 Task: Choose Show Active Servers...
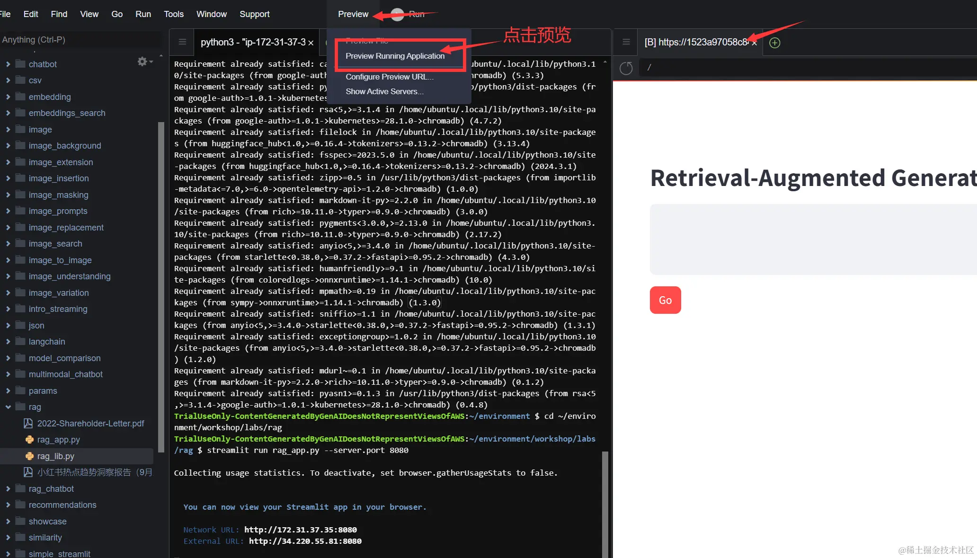[384, 91]
